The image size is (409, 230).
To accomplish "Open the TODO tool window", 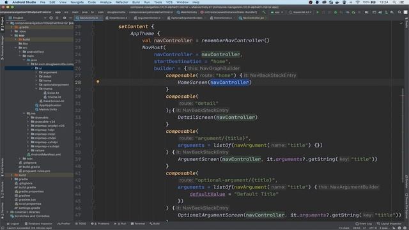I will (81, 224).
